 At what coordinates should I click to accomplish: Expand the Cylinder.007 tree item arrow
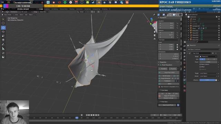(x=189, y=26)
